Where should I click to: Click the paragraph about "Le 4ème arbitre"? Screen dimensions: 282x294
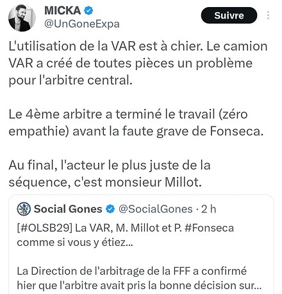136,123
